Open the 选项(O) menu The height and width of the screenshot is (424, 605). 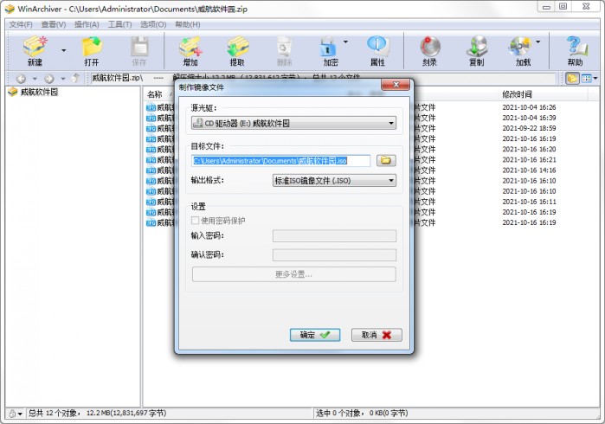(153, 25)
